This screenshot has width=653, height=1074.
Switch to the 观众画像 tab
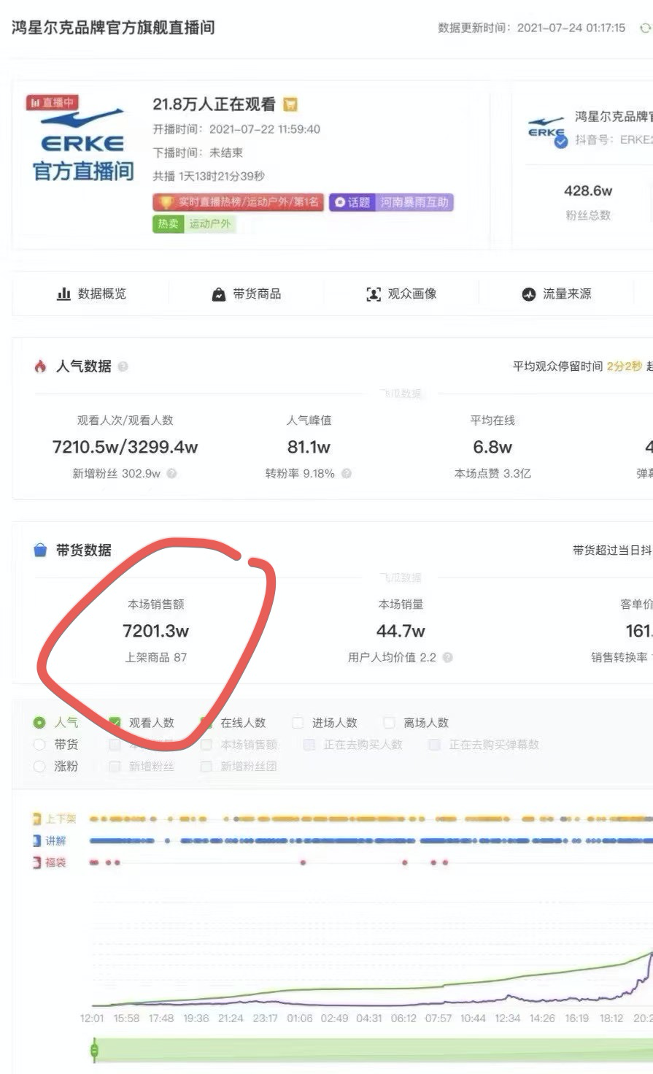pyautogui.click(x=401, y=294)
